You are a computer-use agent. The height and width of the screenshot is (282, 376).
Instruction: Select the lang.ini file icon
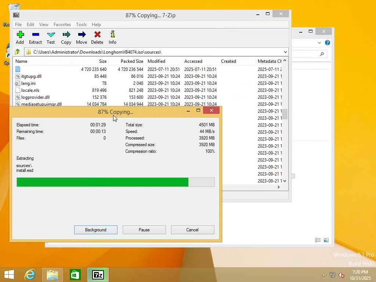tap(18, 83)
